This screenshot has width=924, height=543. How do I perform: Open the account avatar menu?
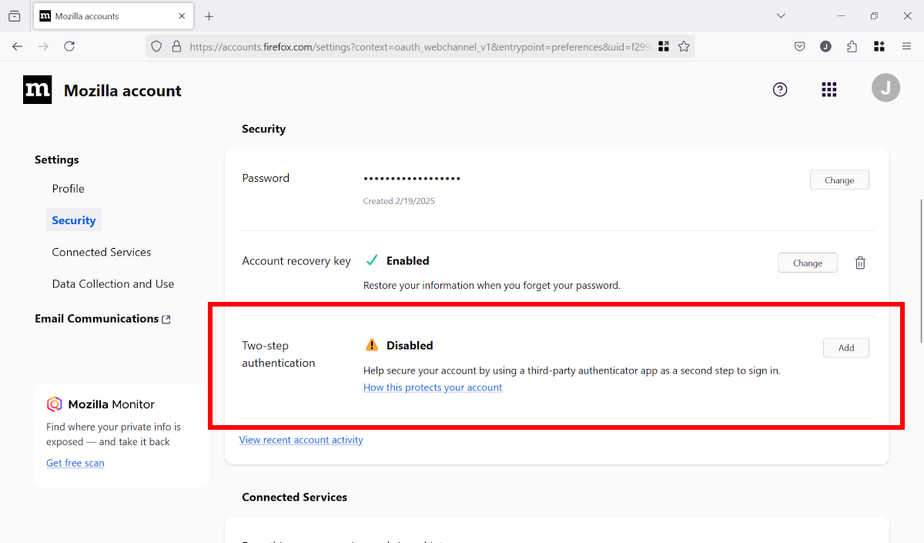[x=885, y=89]
